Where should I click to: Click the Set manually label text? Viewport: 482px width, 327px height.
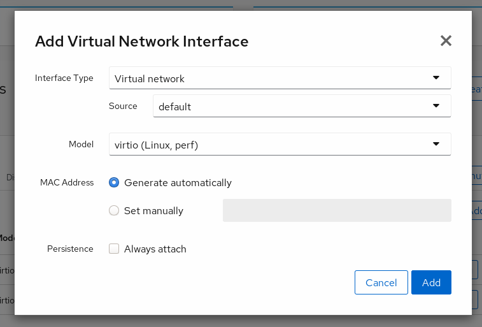[x=153, y=211]
